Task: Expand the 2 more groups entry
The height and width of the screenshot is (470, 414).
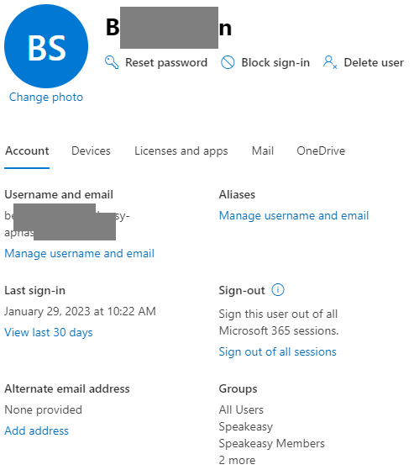Action: click(237, 460)
